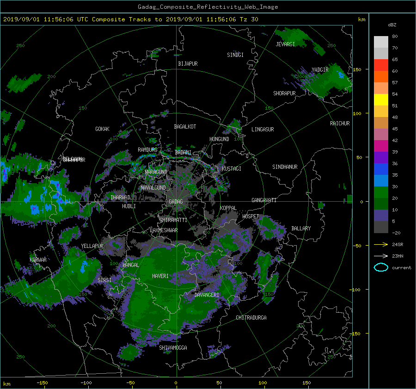Viewport: 416px width, 389px height.
Task: Click the SINDGI city label
Action: [x=235, y=55]
